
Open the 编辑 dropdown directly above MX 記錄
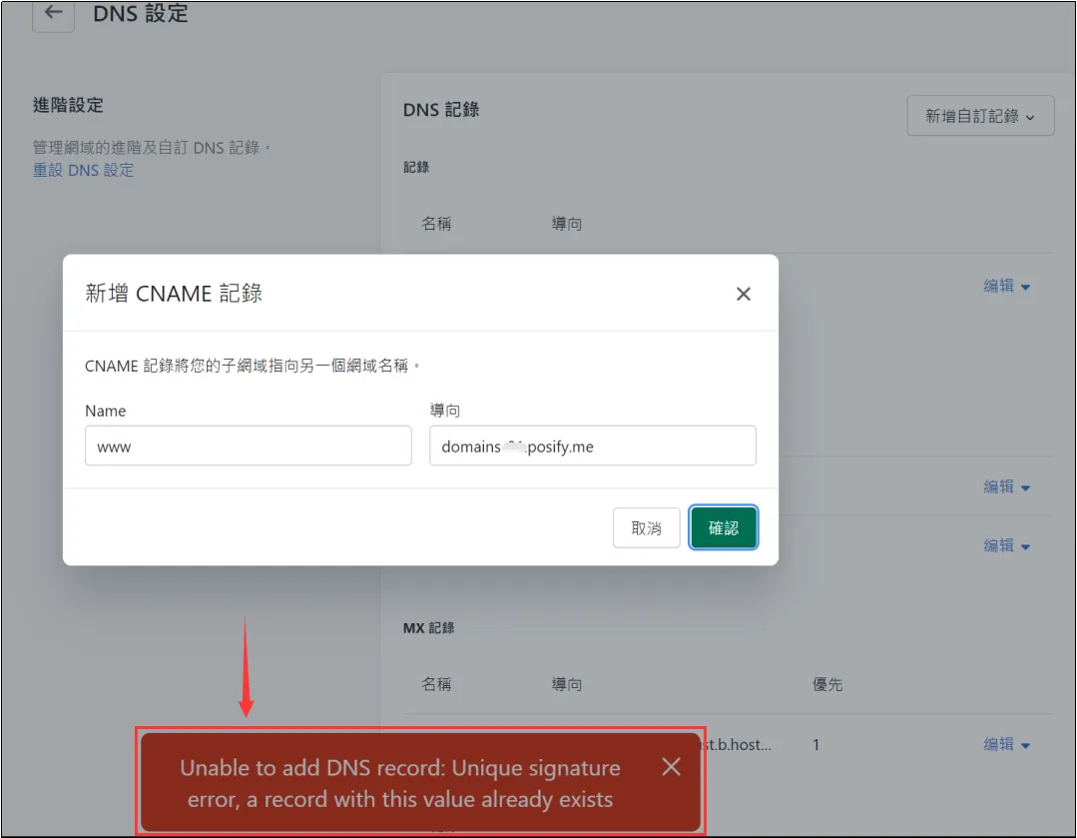tap(1006, 545)
